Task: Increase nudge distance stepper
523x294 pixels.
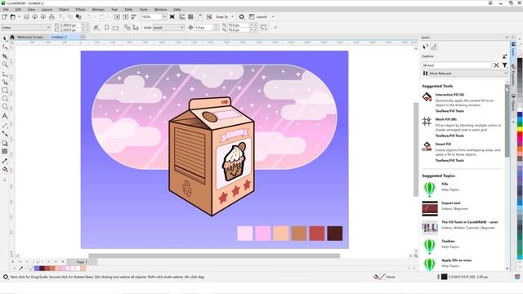Action: pos(216,26)
